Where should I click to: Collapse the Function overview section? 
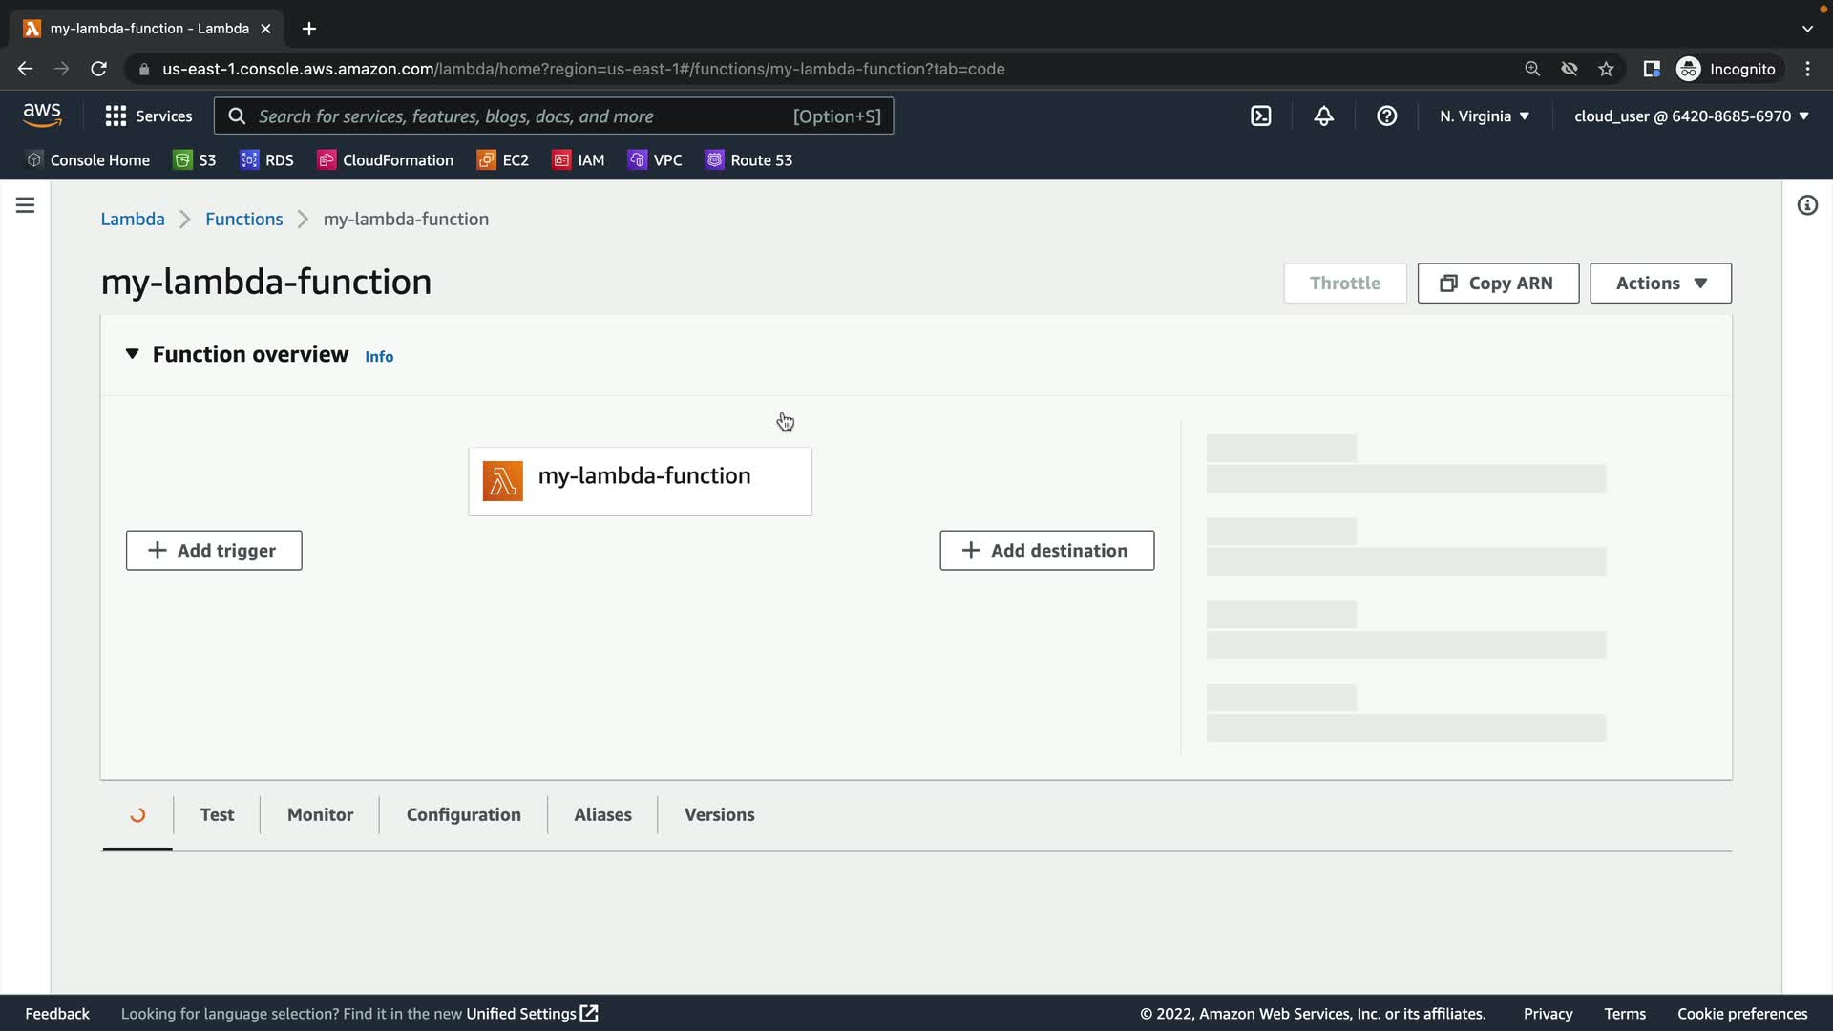tap(133, 354)
